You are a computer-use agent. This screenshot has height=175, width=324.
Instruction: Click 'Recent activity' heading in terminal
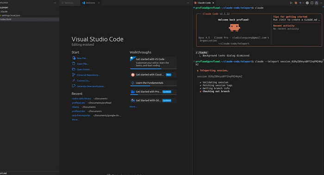pos(284,26)
